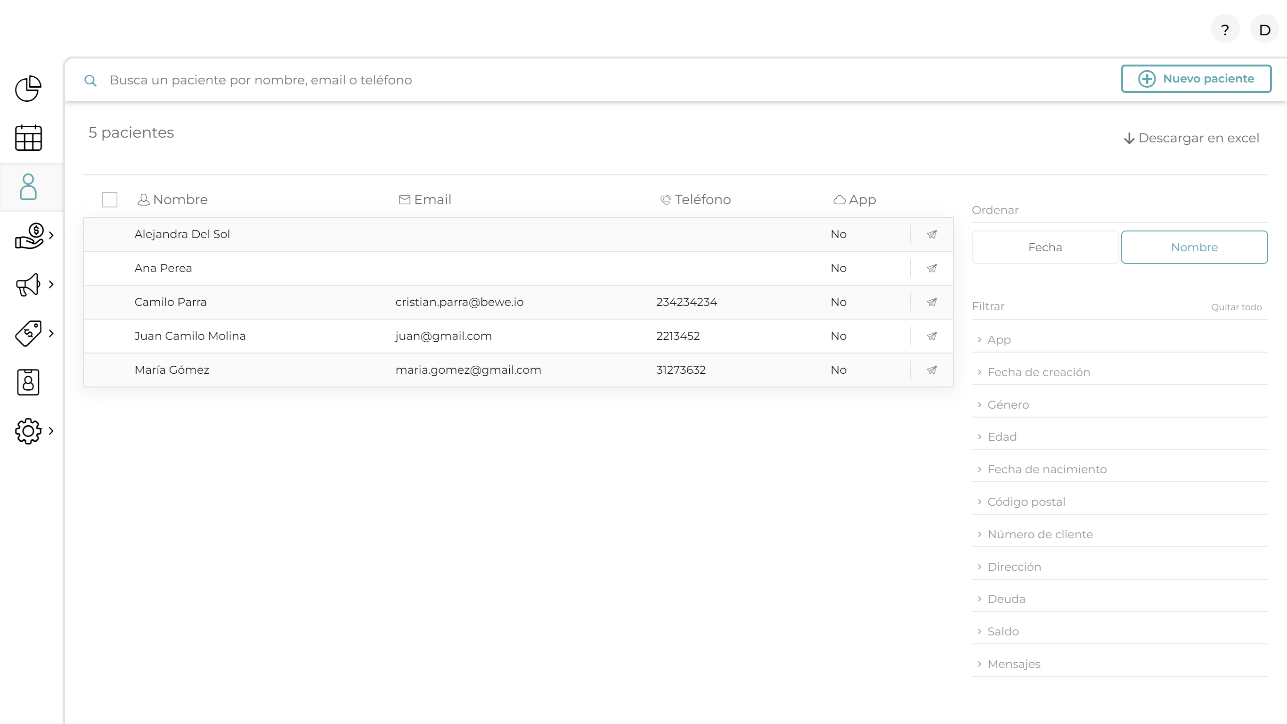The width and height of the screenshot is (1287, 724).
Task: Expand the Mensajes filter
Action: click(x=1120, y=664)
